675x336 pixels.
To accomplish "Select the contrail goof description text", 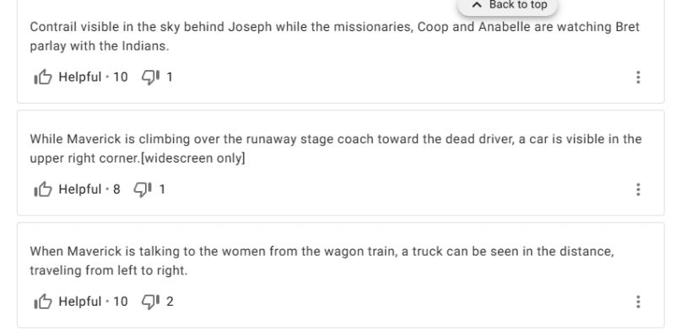I will pos(334,36).
